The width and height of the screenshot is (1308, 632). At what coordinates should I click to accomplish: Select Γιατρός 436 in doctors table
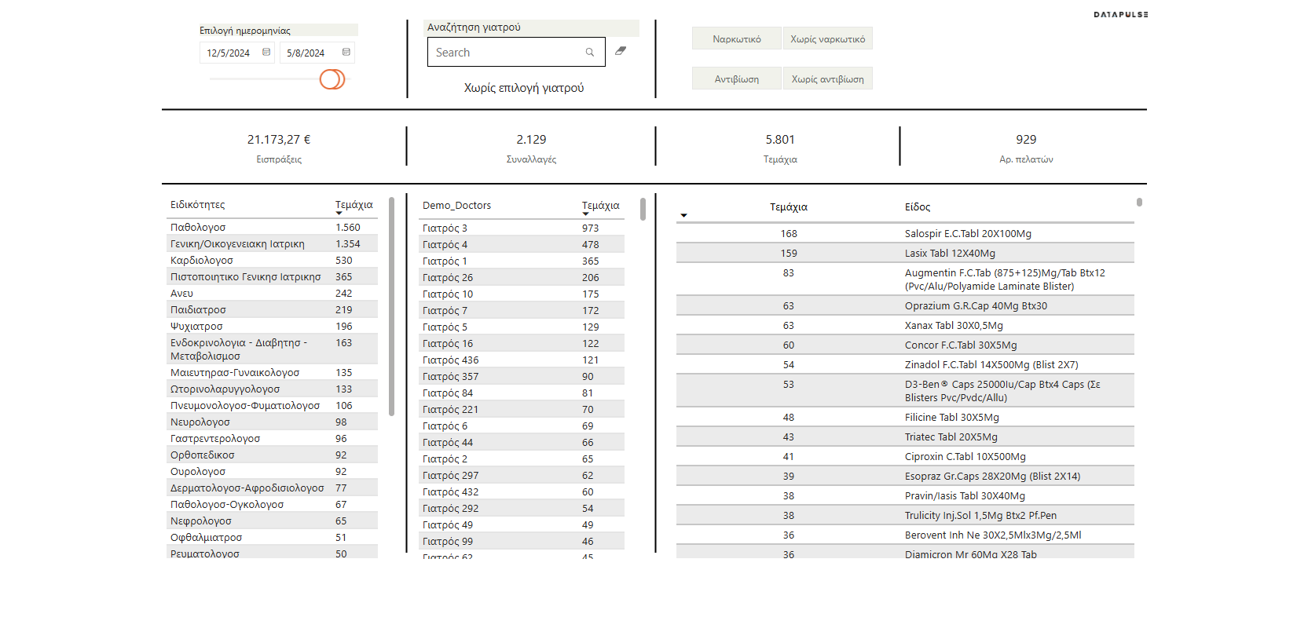(522, 360)
